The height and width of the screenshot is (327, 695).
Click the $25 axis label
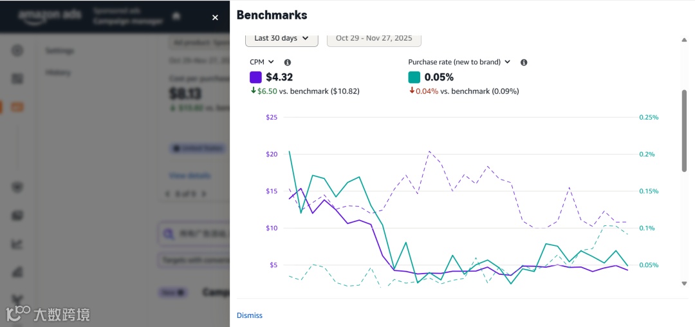pyautogui.click(x=272, y=117)
